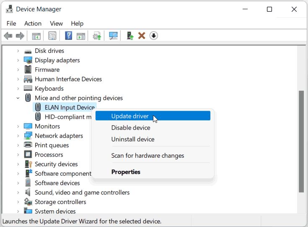Collapse Mice and other pointing devices
The width and height of the screenshot is (308, 227).
tap(18, 98)
